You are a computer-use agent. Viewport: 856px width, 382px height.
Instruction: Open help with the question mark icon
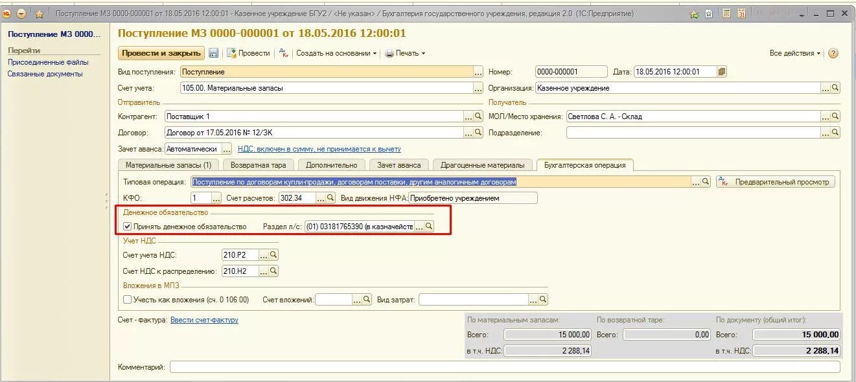pos(833,53)
